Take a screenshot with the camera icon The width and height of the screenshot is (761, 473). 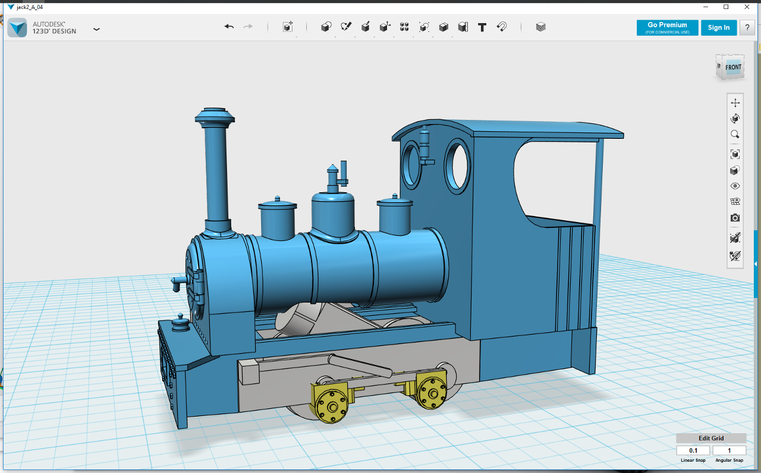735,218
